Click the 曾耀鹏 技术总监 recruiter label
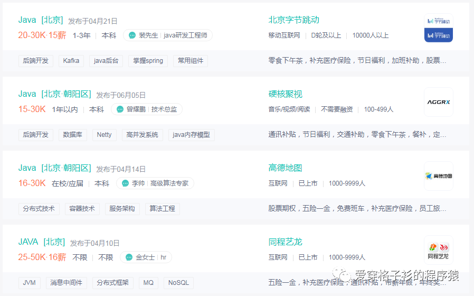Image resolution: width=474 pixels, height=296 pixels. (147, 109)
